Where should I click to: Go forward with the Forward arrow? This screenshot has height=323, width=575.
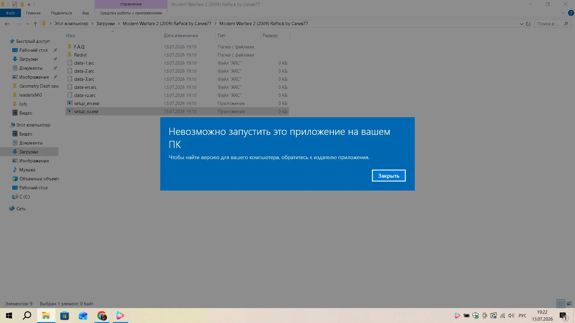coord(19,24)
